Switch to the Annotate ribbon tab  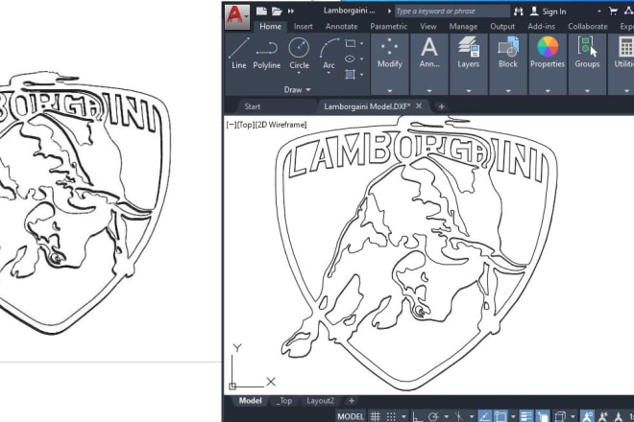point(341,27)
